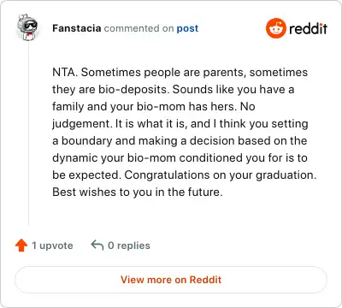Click the orange upvote arrow icon
The image size is (342, 308).
click(21, 246)
